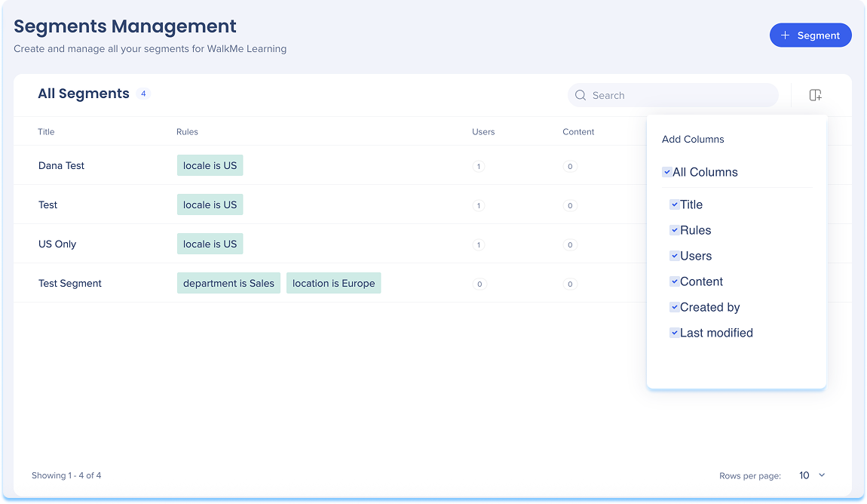Click the add columns icon

pyautogui.click(x=815, y=95)
